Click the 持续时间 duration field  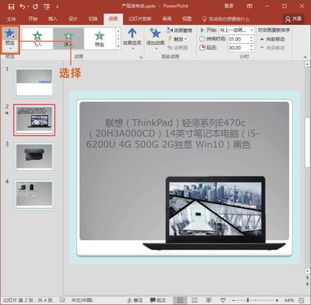239,39
